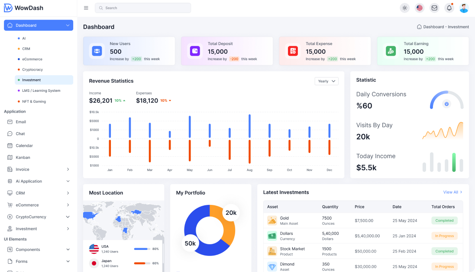Open the Yearly period dropdown
Image resolution: width=475 pixels, height=272 pixels.
326,81
